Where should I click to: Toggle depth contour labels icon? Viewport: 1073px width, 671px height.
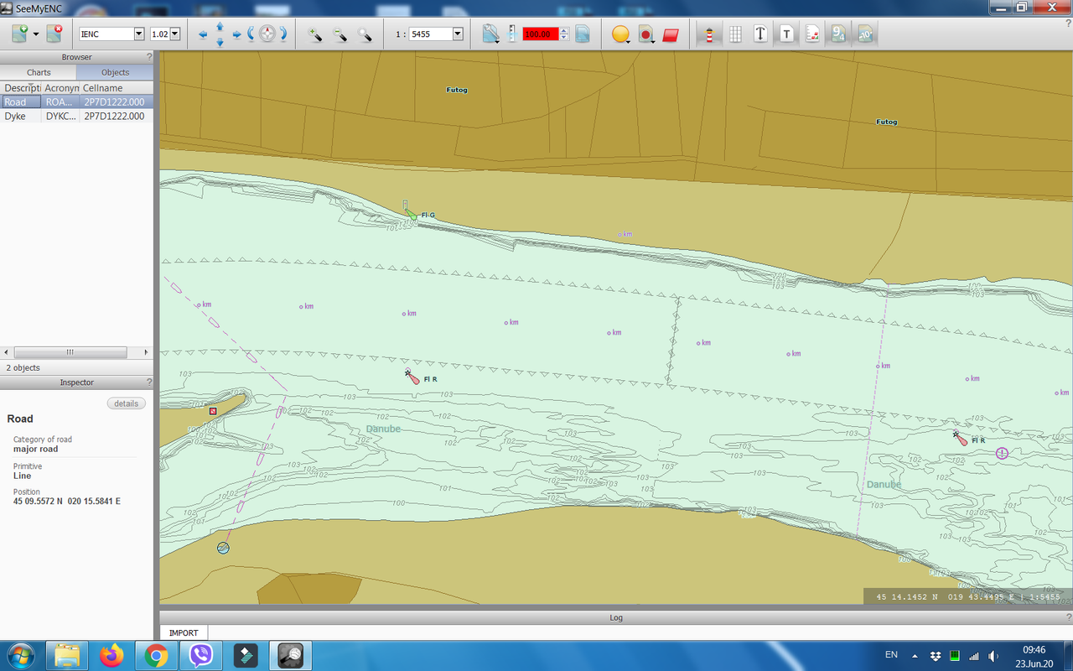[x=864, y=34]
